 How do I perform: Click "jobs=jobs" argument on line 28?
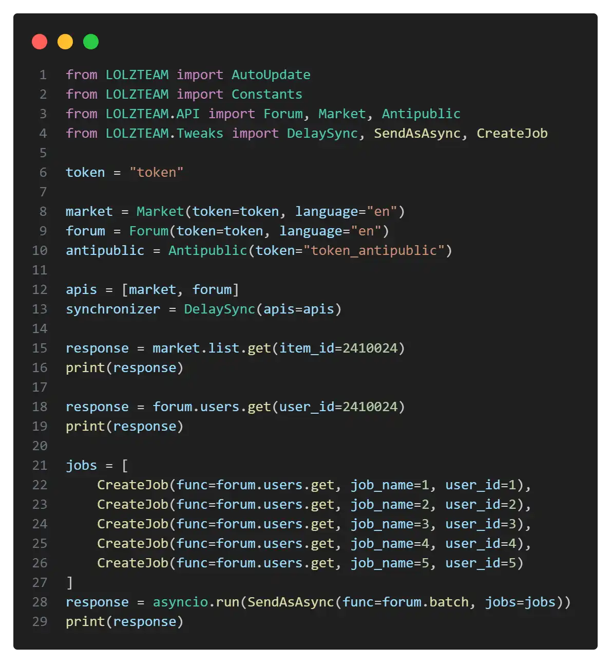[520, 602]
